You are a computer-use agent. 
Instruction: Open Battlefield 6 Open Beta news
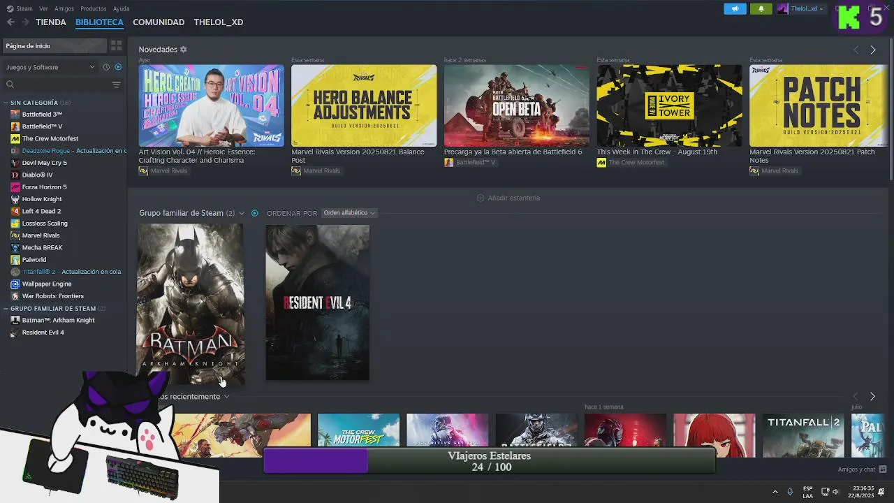tap(516, 105)
